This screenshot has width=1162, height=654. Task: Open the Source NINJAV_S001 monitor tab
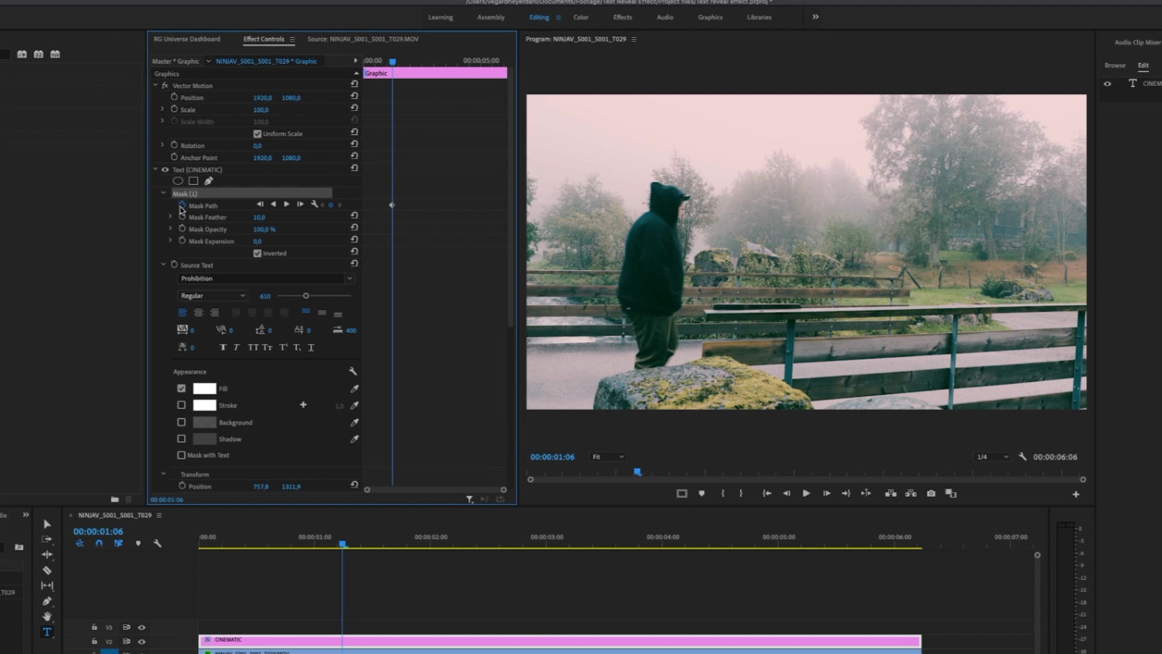click(363, 39)
